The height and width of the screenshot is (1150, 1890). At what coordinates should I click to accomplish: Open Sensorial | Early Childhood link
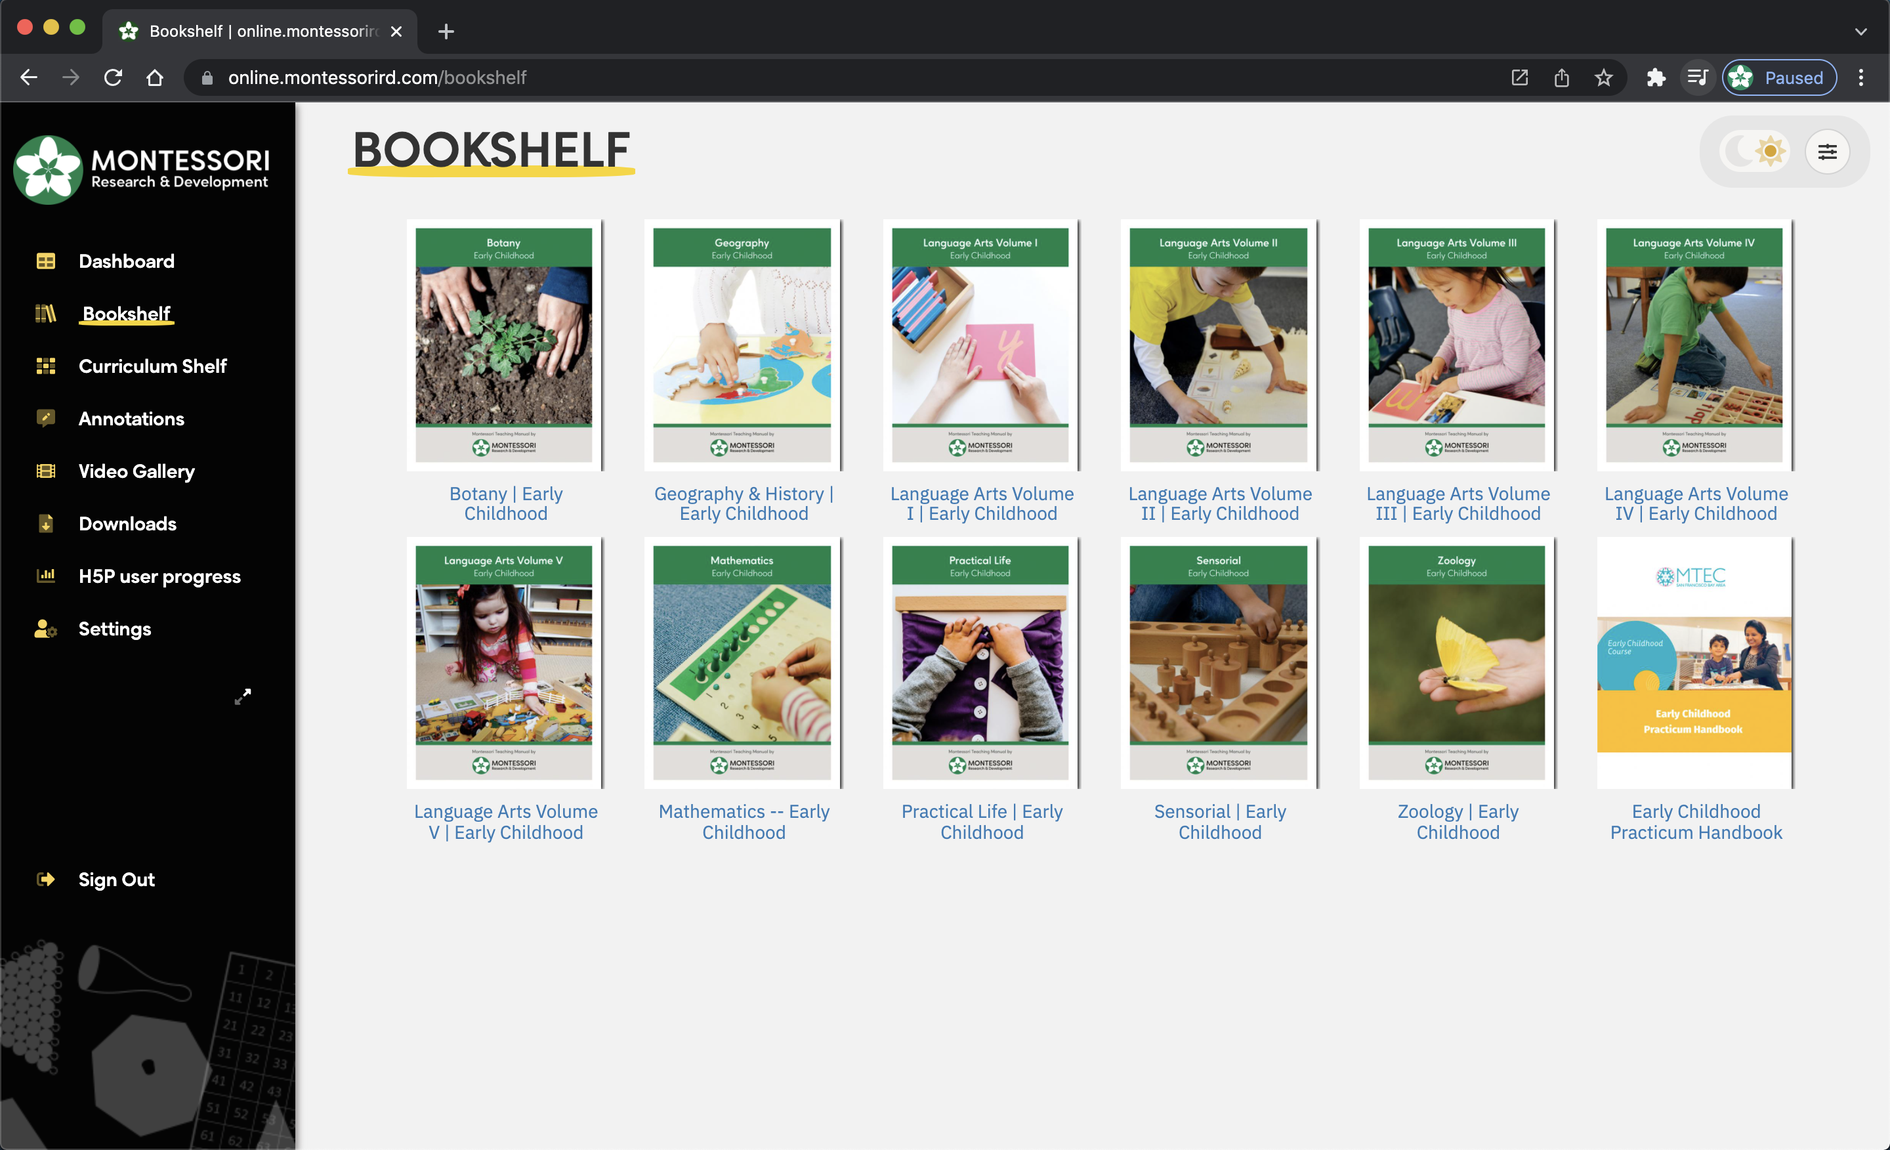click(x=1219, y=822)
